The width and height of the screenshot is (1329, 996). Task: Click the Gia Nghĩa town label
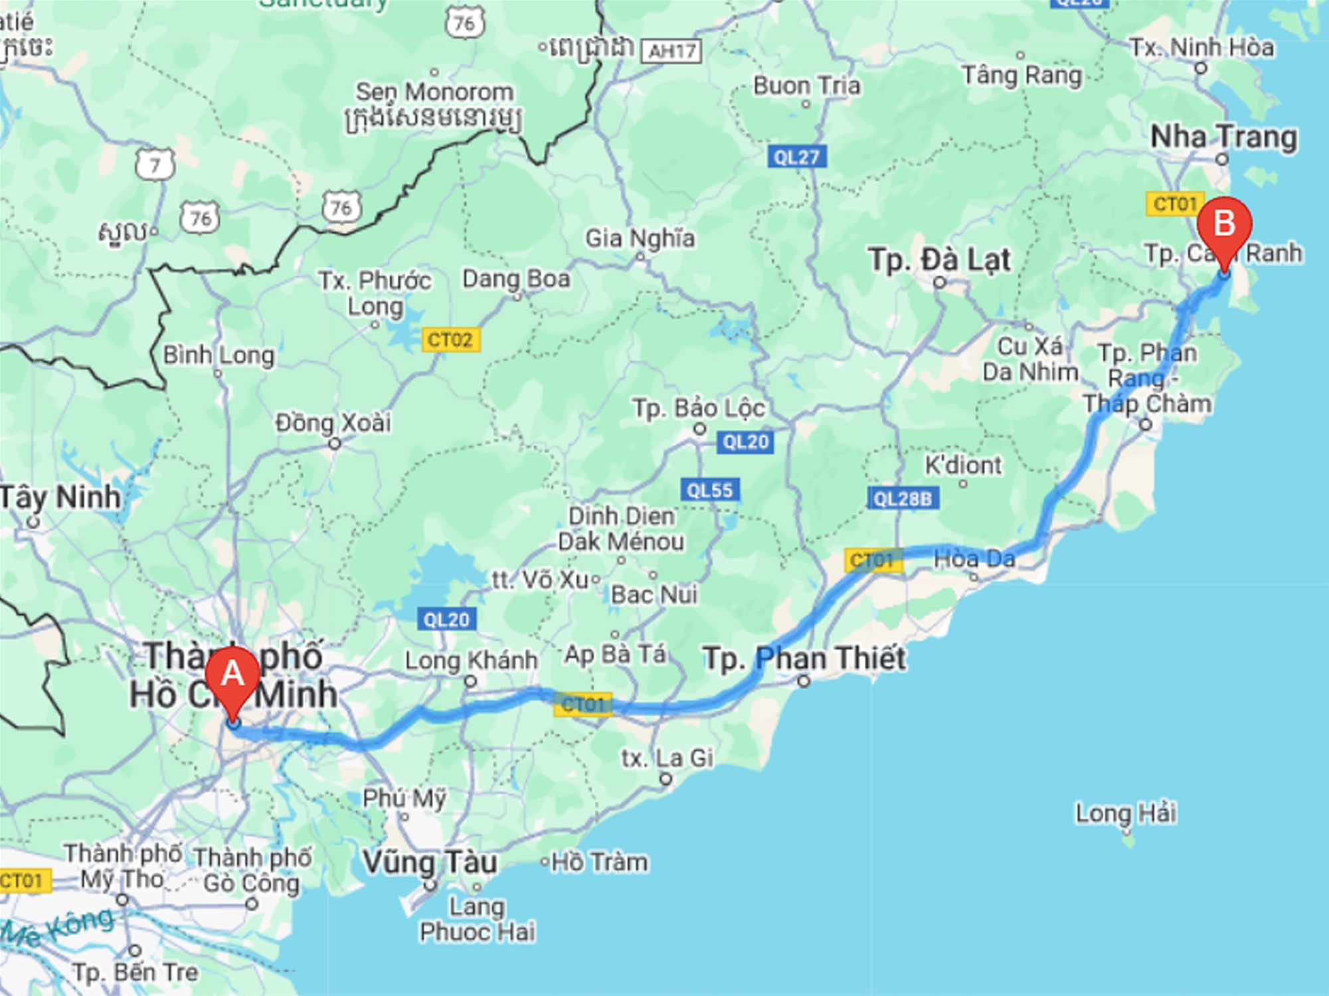(640, 238)
